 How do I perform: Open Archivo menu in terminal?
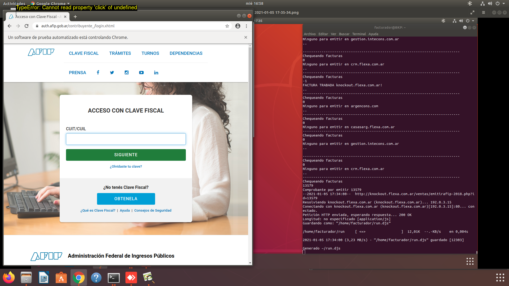(310, 34)
